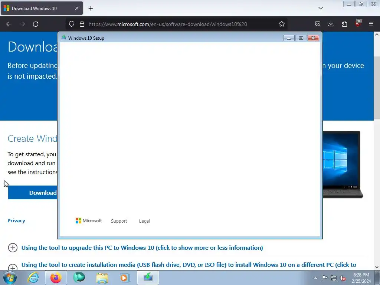Image resolution: width=380 pixels, height=285 pixels.
Task: Open Windows Media Player from the taskbar
Action: click(x=125, y=278)
